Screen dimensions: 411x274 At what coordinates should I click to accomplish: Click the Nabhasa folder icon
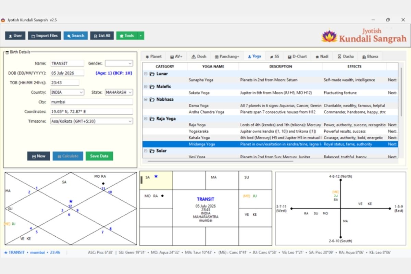[152, 99]
